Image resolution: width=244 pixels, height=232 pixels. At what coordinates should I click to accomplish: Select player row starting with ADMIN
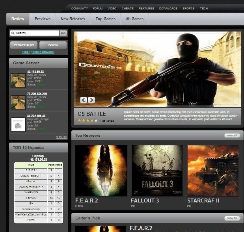[x=39, y=187]
